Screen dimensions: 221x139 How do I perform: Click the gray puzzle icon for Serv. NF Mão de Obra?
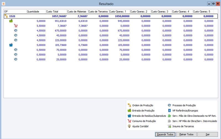(x=169, y=121)
